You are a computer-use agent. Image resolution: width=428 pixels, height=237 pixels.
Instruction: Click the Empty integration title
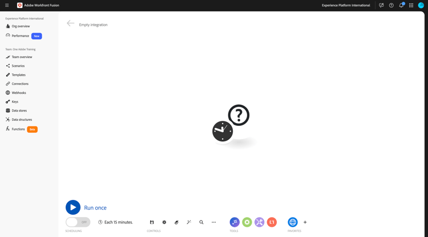click(x=93, y=25)
